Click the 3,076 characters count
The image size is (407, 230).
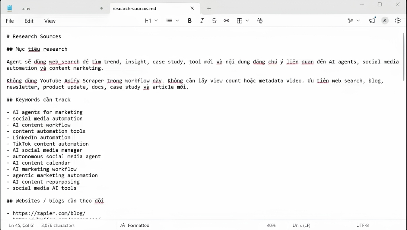[58, 225]
